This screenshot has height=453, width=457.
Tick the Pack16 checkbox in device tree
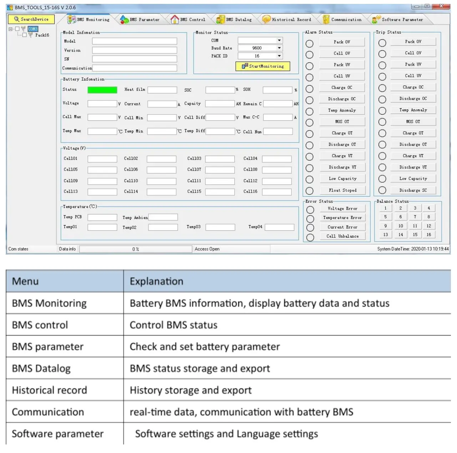tap(24, 35)
